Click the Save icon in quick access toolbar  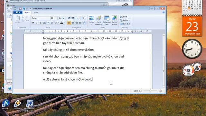pyautogui.click(x=20, y=9)
